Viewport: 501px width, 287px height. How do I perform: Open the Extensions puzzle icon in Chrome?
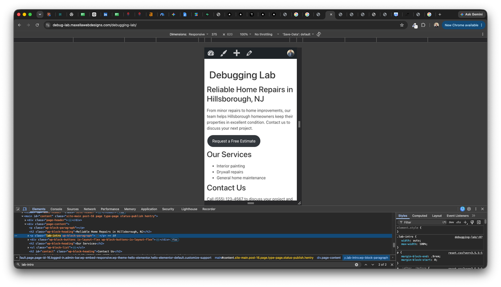click(x=423, y=25)
